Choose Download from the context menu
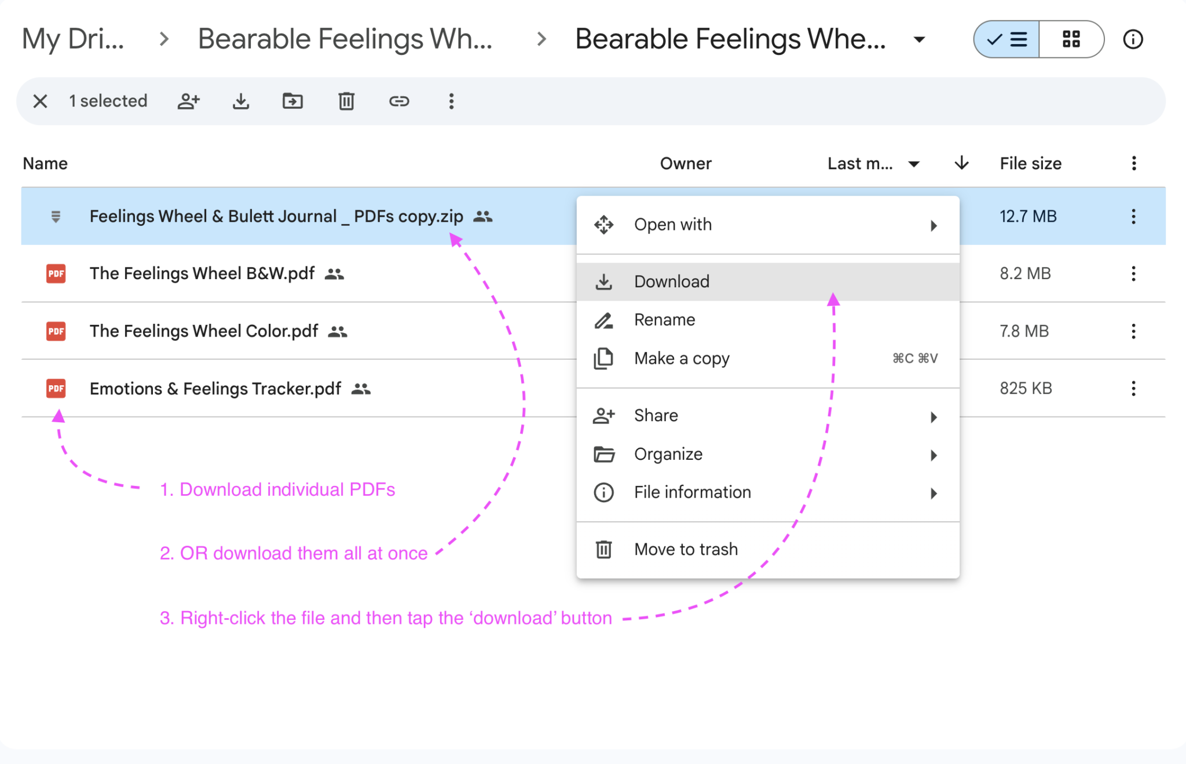The height and width of the screenshot is (764, 1186). point(671,282)
